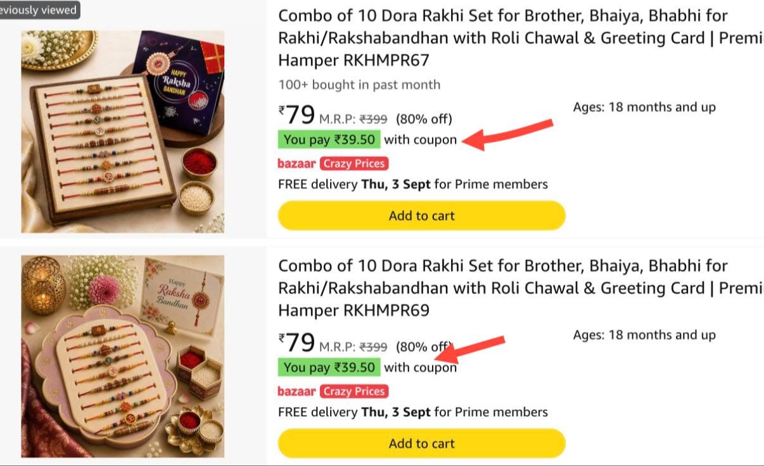
Task: View the first rakhi set product image
Action: [122, 132]
